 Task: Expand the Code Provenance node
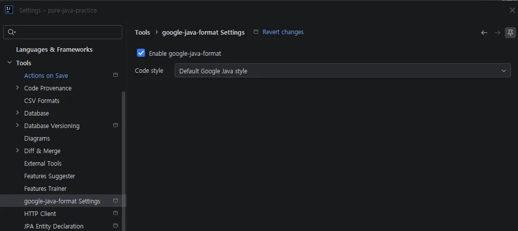point(18,88)
